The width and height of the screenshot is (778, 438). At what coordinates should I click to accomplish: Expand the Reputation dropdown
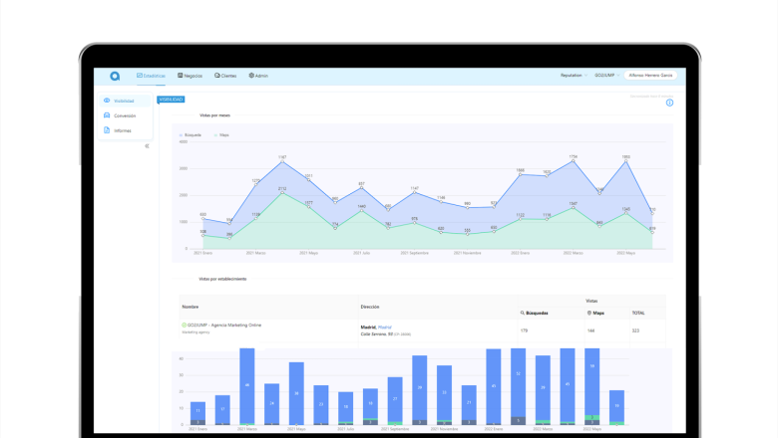click(x=573, y=76)
